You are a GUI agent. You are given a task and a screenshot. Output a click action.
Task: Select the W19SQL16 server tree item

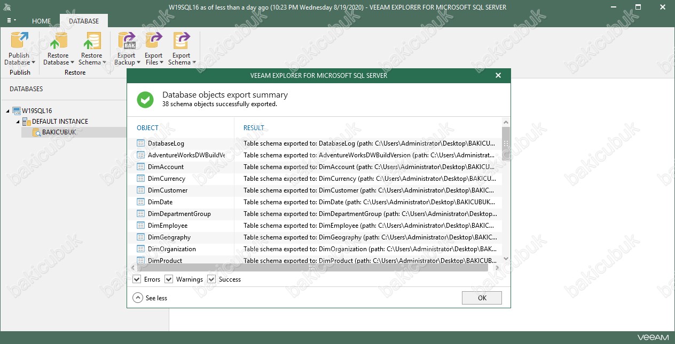click(x=37, y=111)
